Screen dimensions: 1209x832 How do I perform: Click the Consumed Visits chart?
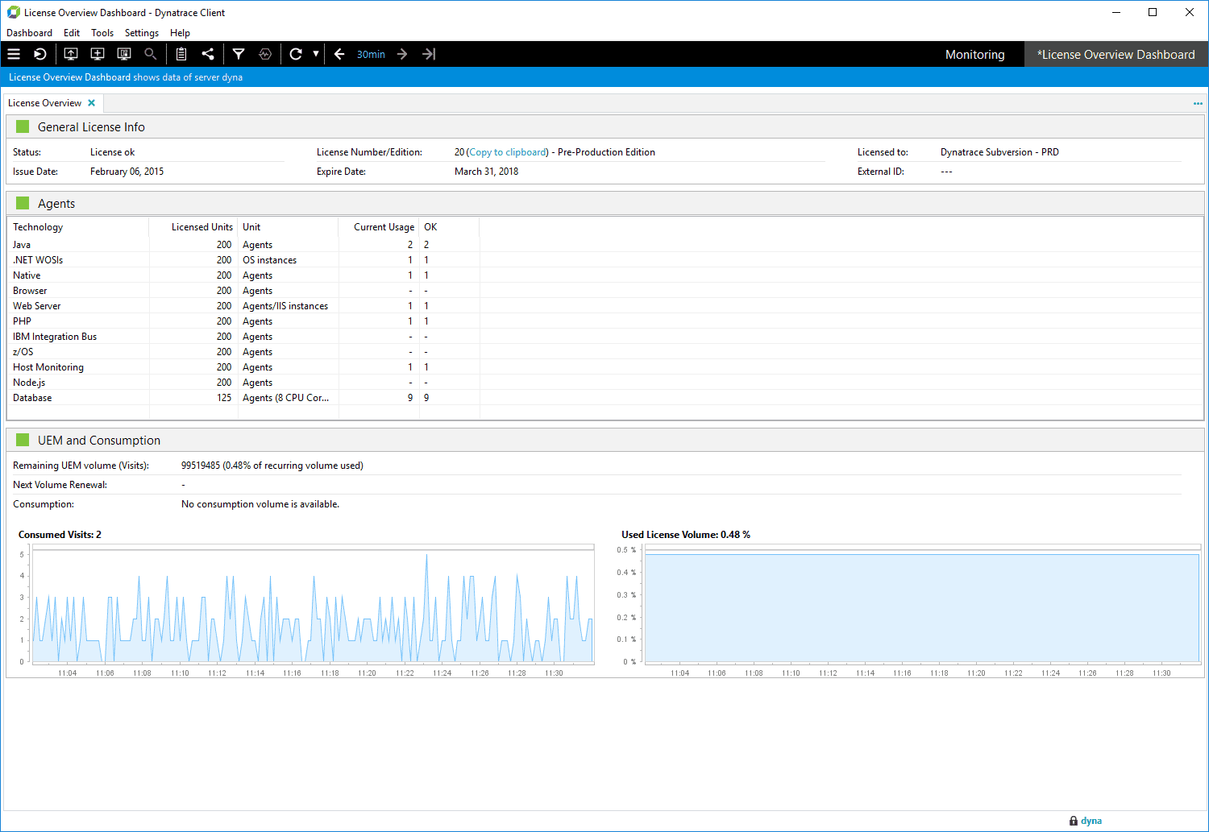tap(313, 605)
